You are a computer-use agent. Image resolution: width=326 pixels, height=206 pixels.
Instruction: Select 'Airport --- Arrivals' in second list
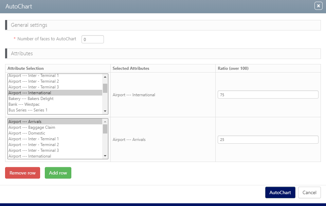click(25, 122)
